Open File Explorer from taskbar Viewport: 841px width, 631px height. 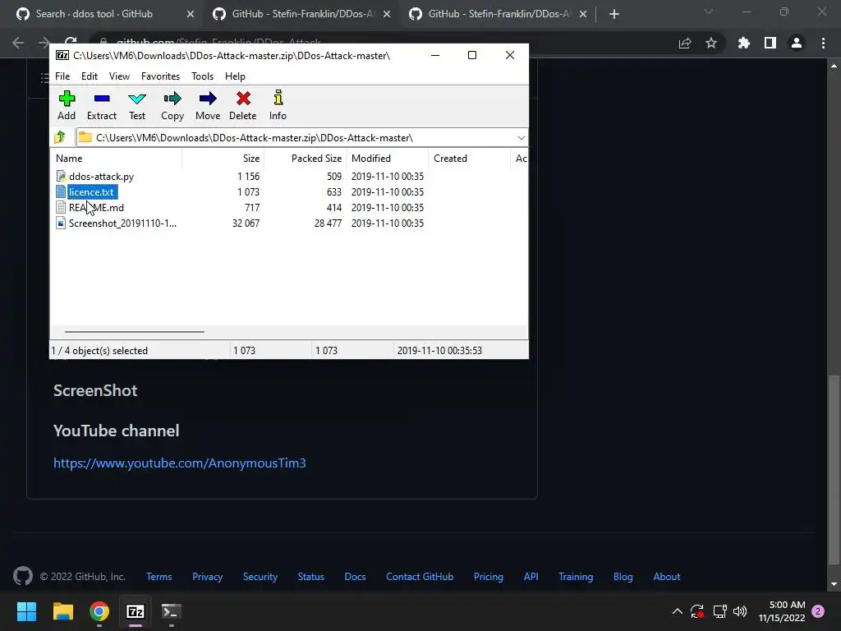62,611
